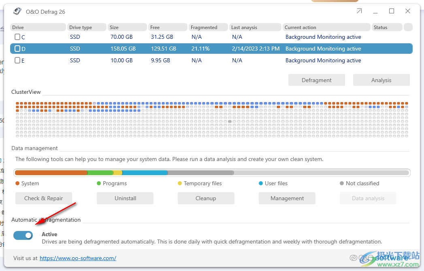
Task: Click the 'Not classified' legend label
Action: coord(362,183)
